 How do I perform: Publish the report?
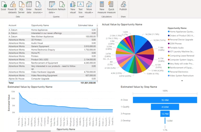pyautogui.click(x=123, y=6)
